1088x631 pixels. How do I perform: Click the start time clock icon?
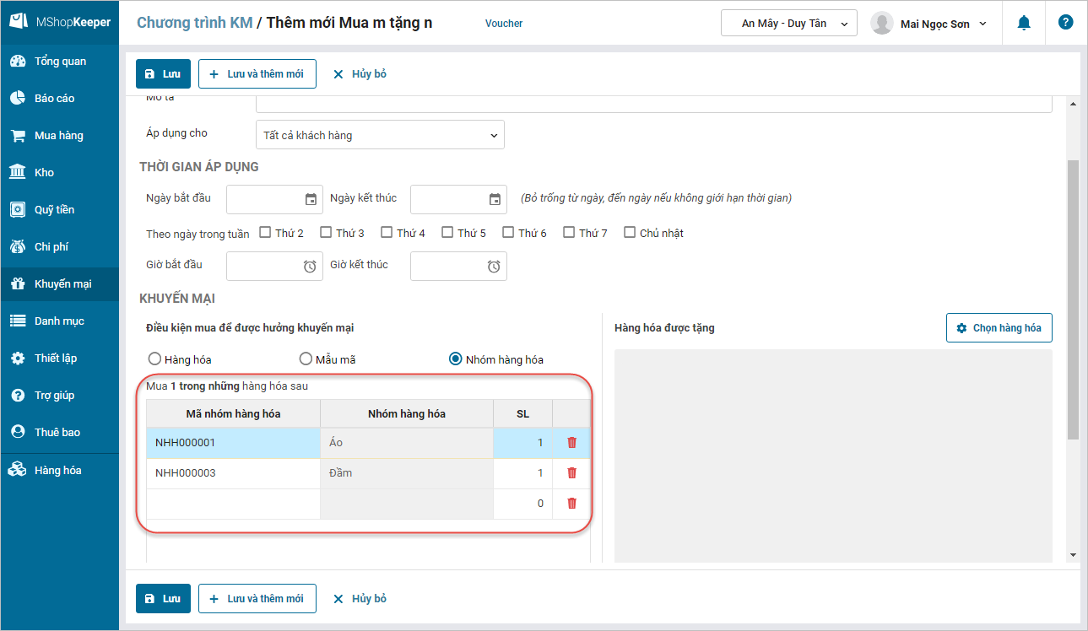coord(310,267)
